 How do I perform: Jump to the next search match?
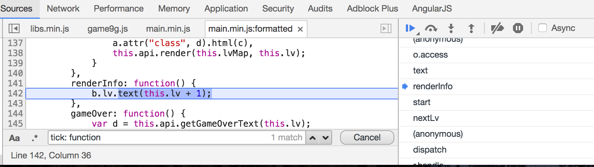[326, 138]
